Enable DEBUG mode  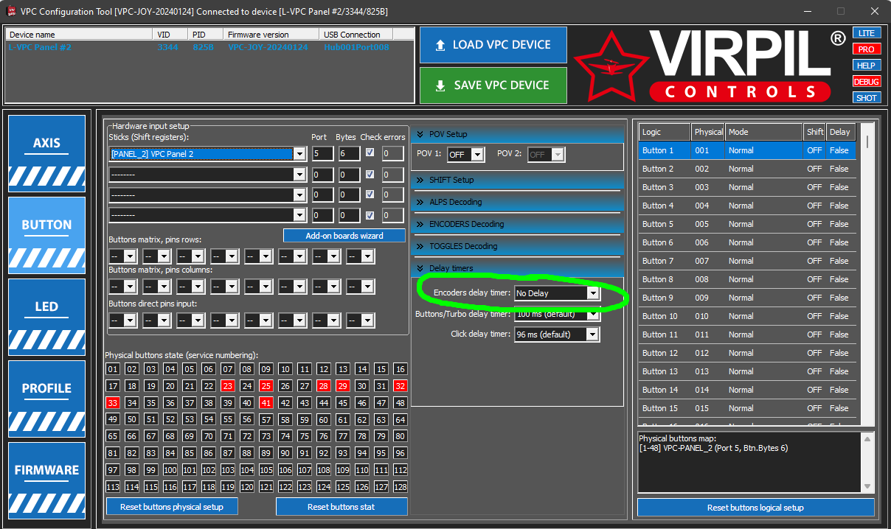coord(866,82)
